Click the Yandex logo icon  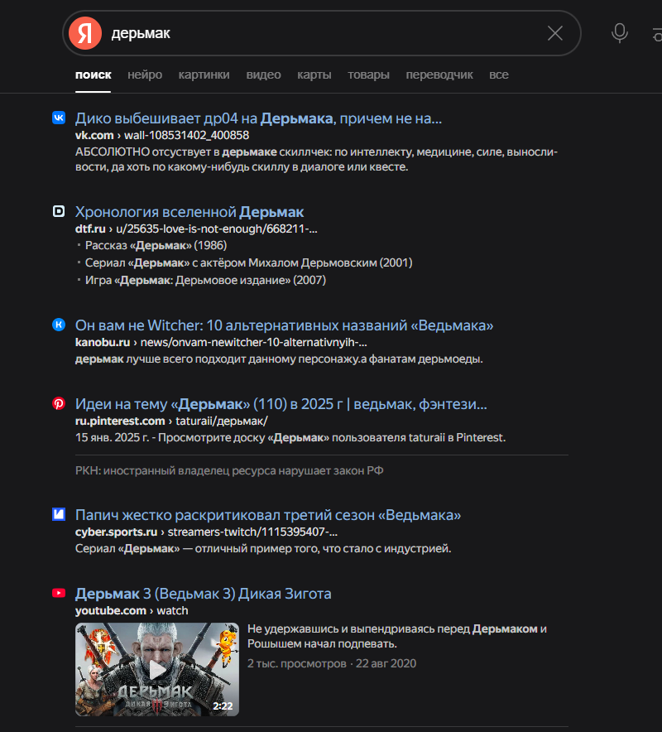(x=85, y=33)
